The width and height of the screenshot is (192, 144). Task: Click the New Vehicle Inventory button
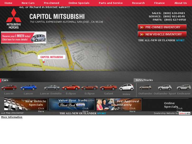pos(162,34)
